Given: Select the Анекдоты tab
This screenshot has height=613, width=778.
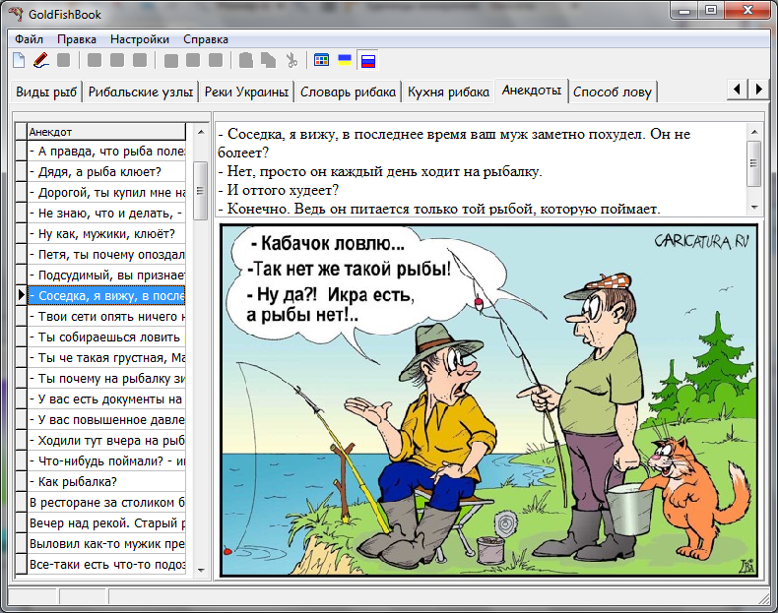Looking at the screenshot, I should coord(531,91).
